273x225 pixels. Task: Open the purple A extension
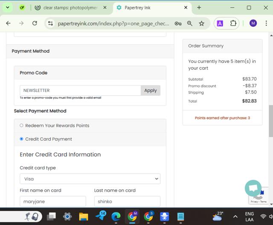click(220, 23)
